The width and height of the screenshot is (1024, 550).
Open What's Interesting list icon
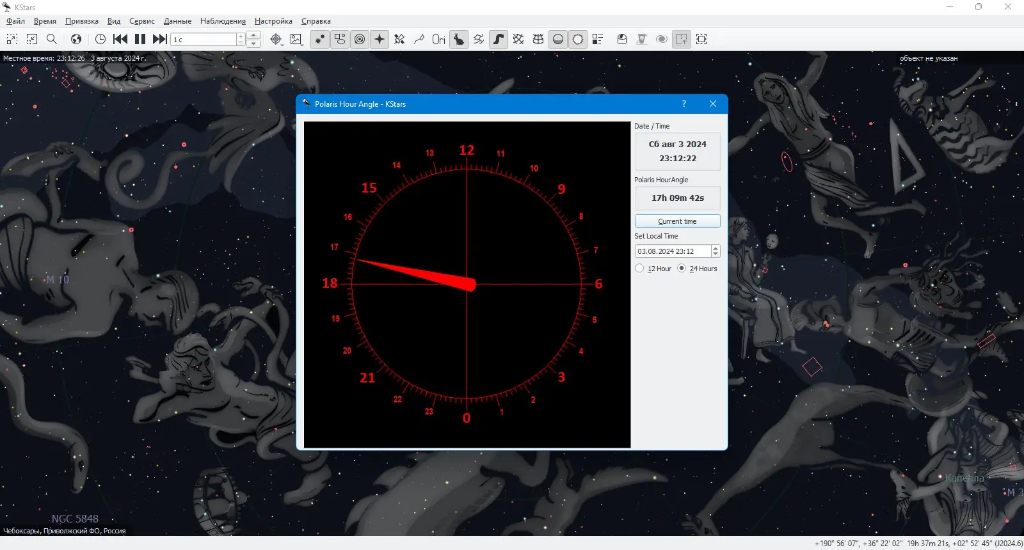coord(598,39)
